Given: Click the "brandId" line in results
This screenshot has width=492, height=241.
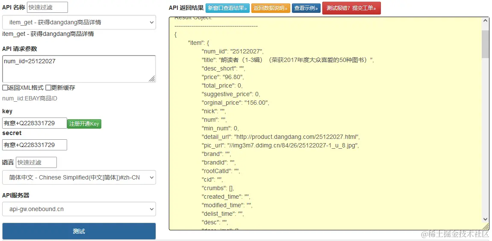Looking at the screenshot, I should (x=219, y=162).
